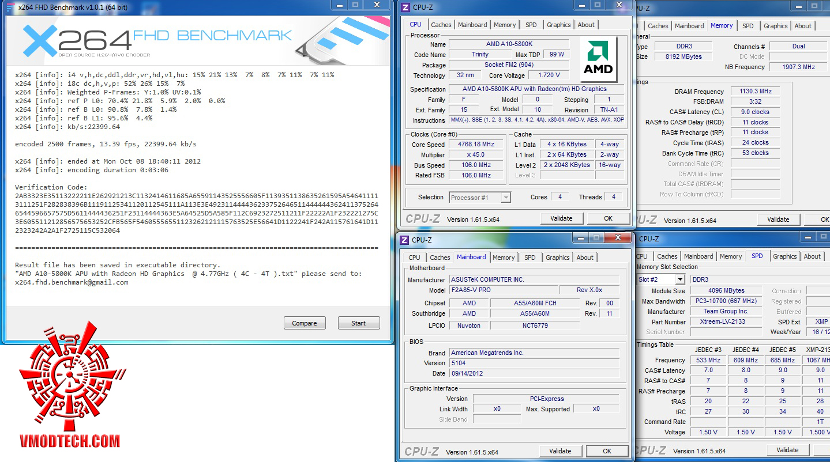830x462 pixels.
Task: Click the Core Speed value "4768.18 MHz"
Action: 476,145
